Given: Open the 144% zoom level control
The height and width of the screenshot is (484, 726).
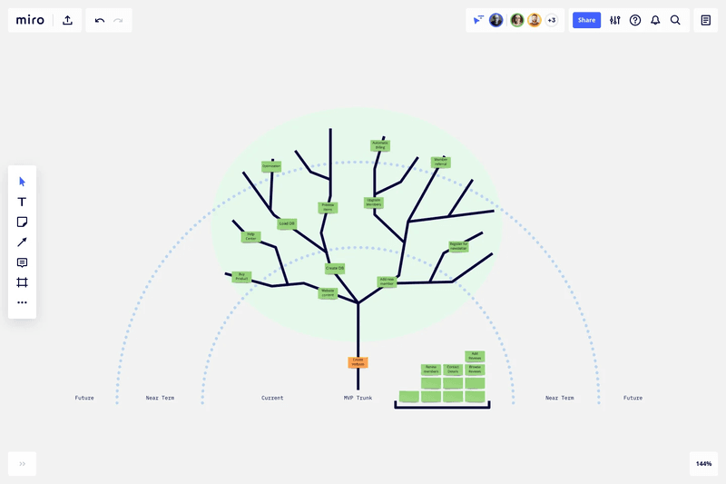Looking at the screenshot, I should coord(703,464).
